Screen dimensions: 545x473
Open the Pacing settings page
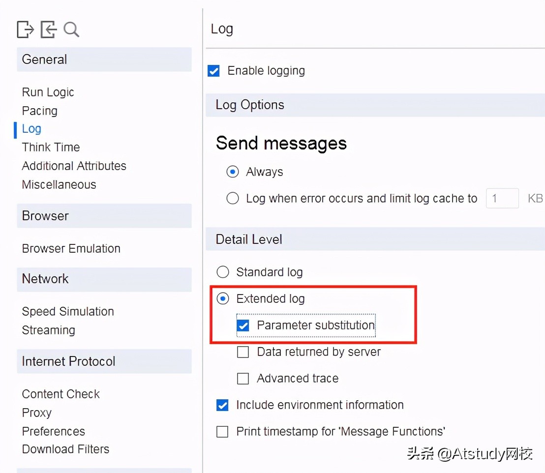(40, 111)
